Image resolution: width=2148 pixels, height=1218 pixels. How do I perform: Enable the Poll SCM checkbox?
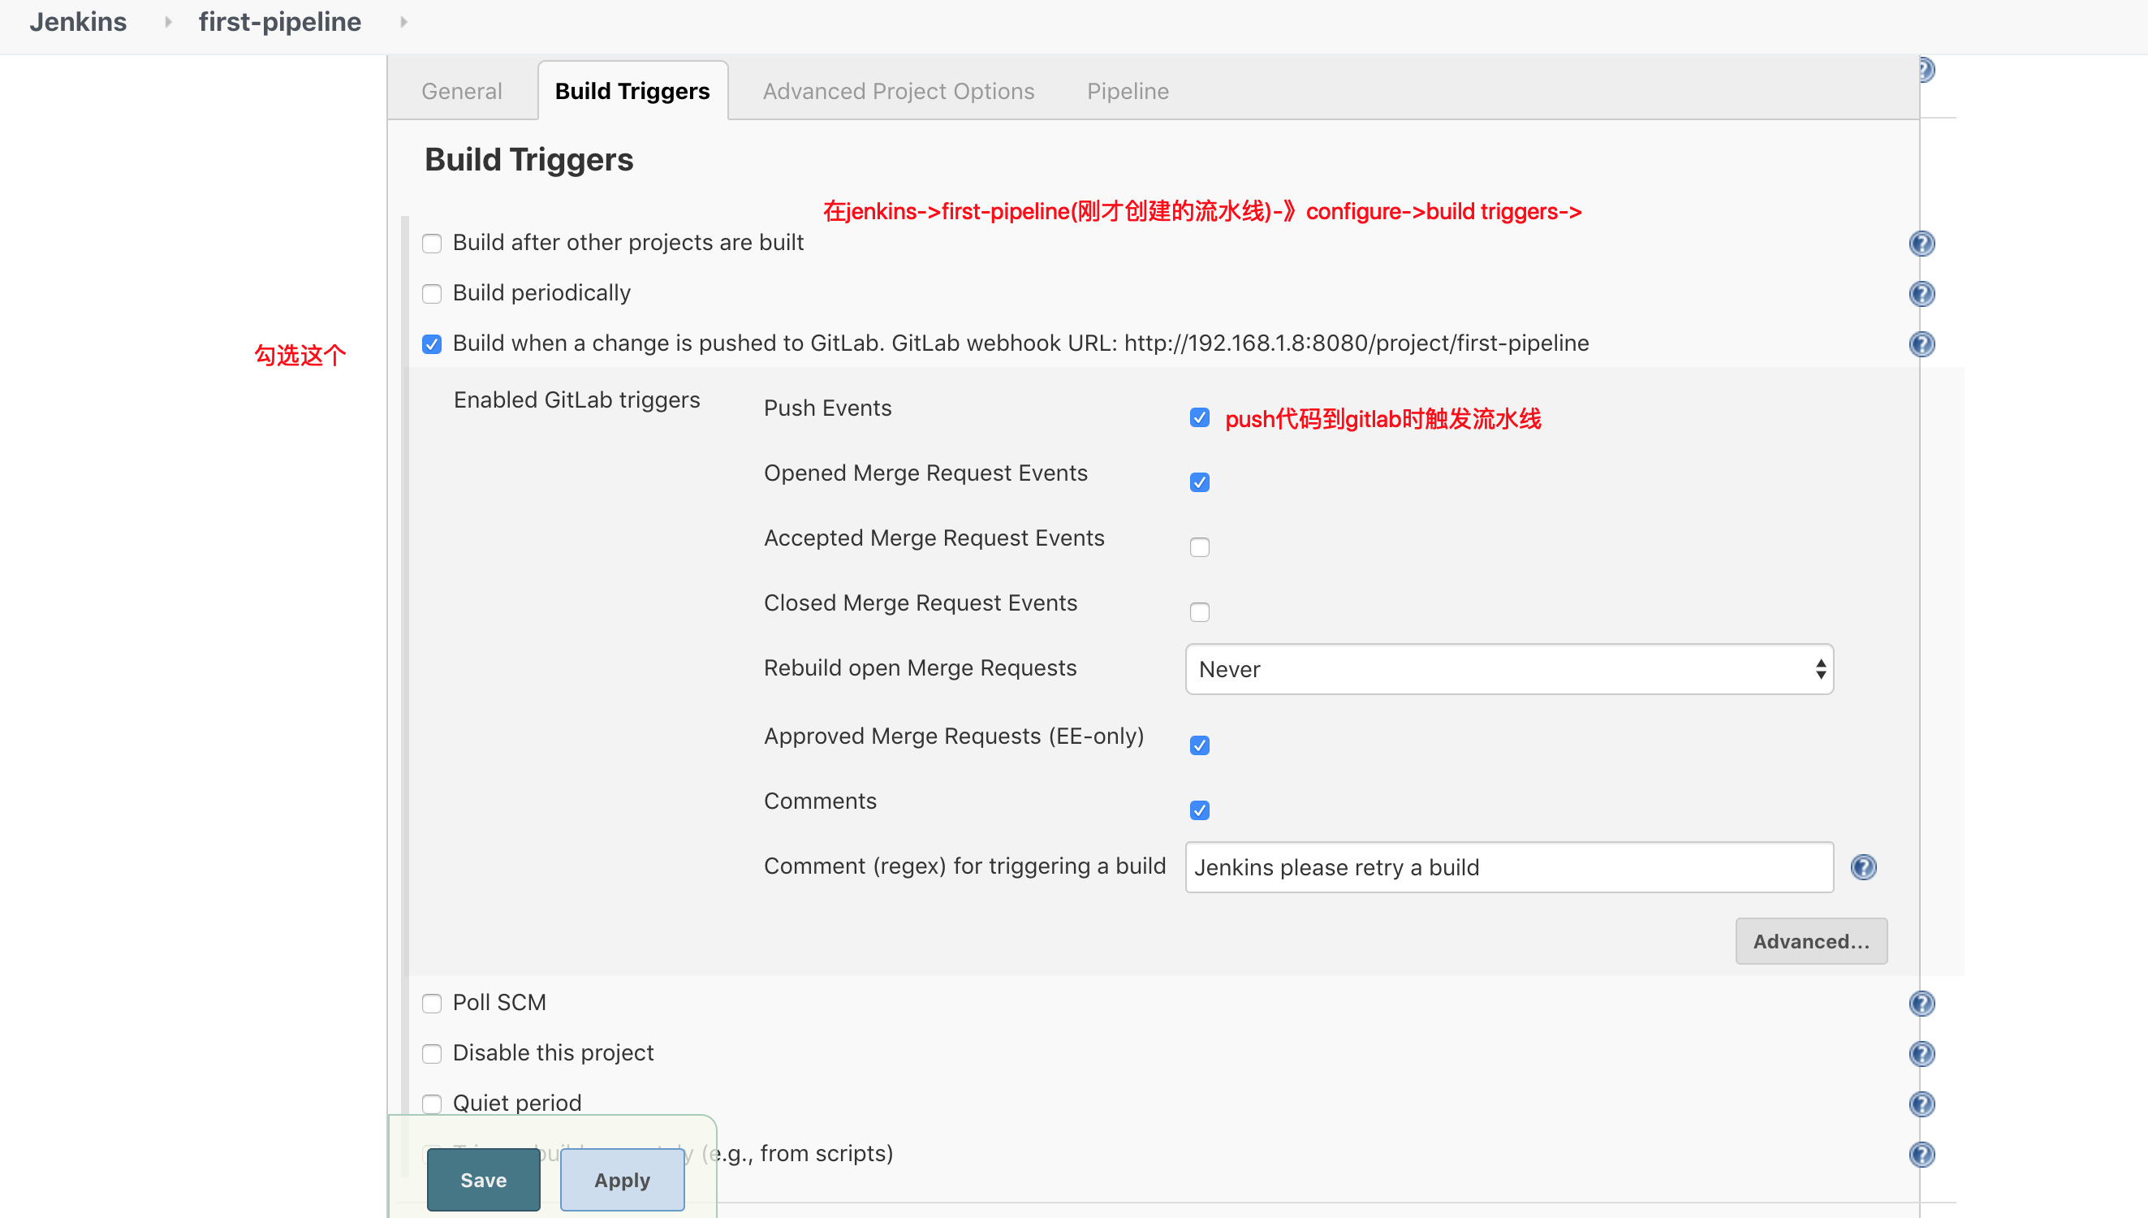[x=431, y=1003]
